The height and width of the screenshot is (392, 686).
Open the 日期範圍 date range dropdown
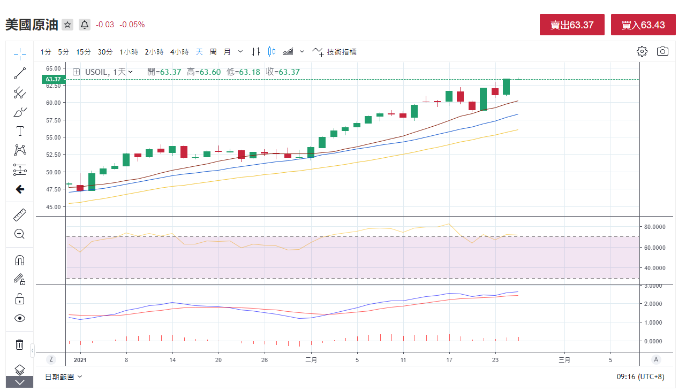[x=64, y=376]
